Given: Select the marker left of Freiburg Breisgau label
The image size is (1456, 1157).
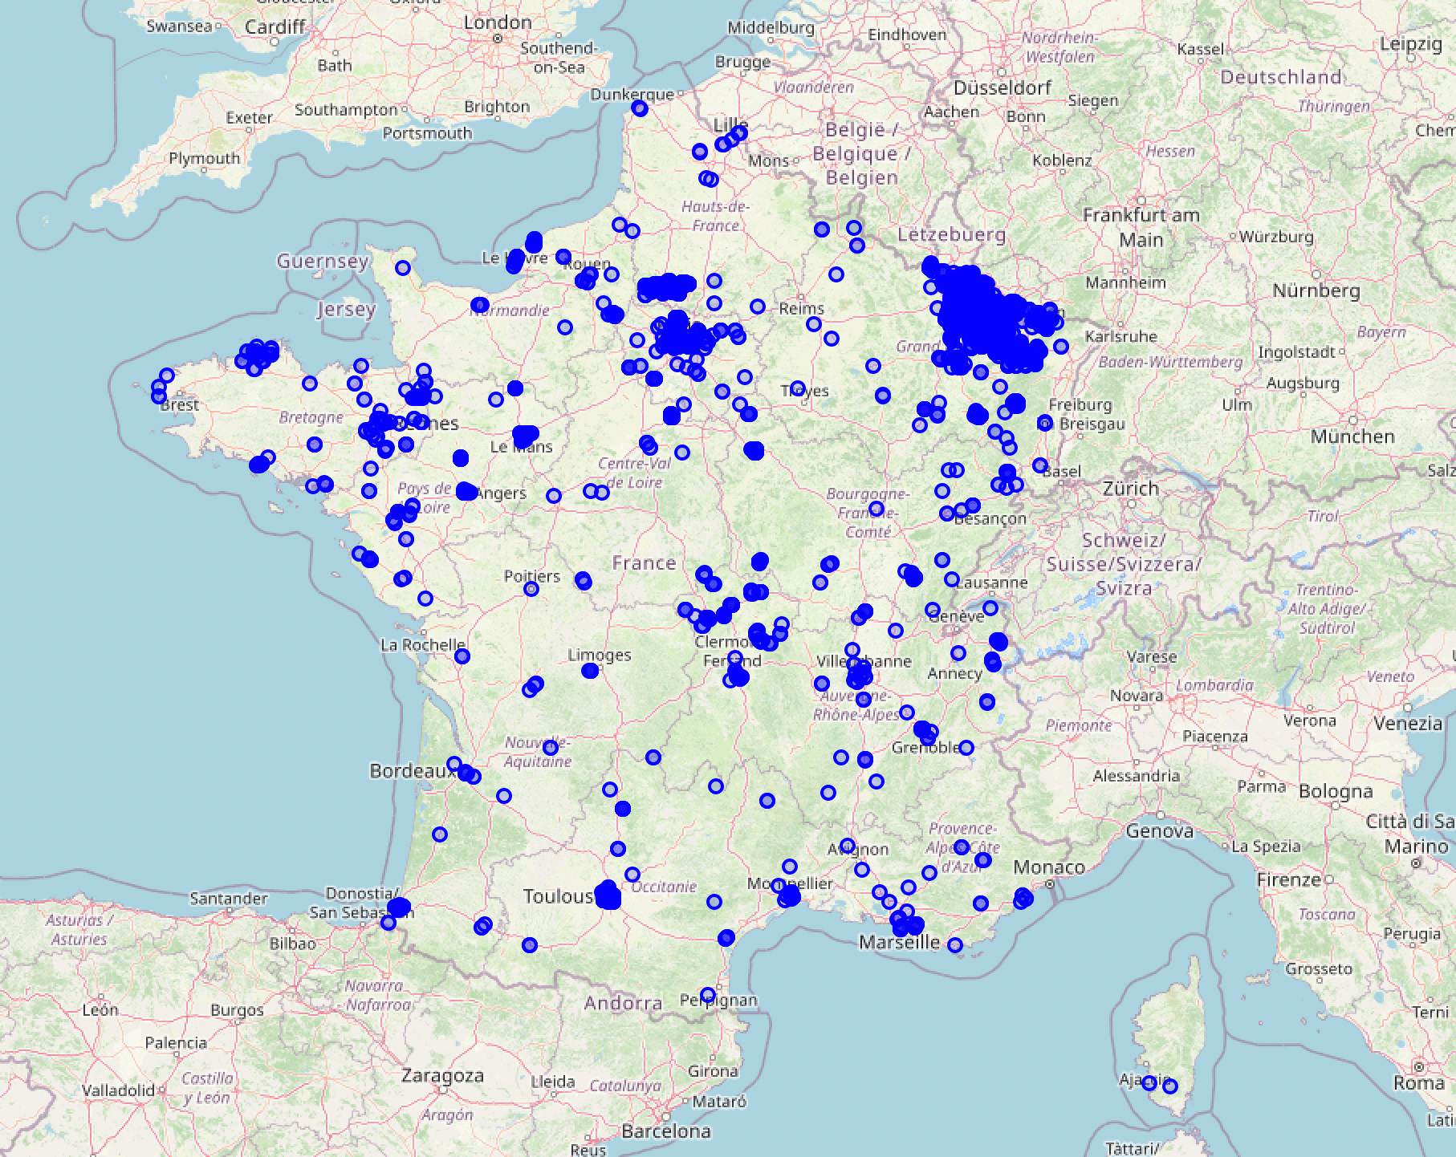Looking at the screenshot, I should tap(1044, 423).
